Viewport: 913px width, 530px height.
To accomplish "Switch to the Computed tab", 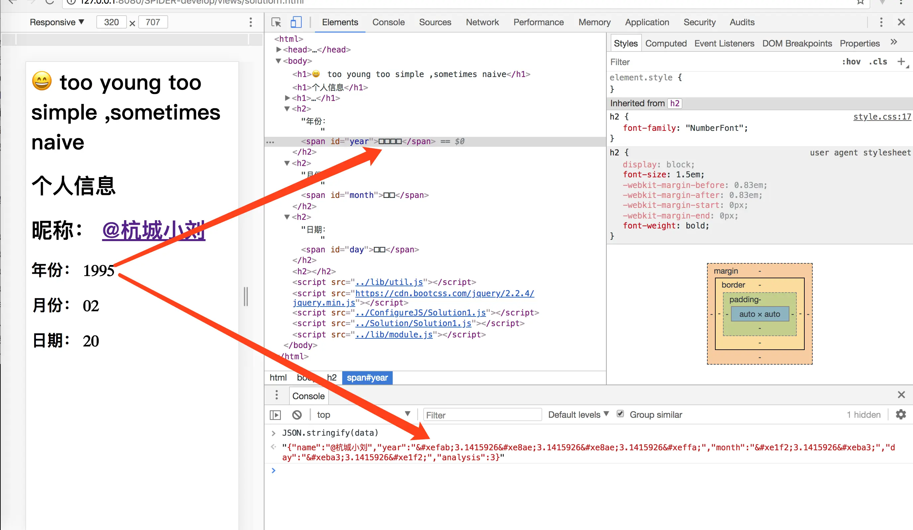I will coord(665,44).
